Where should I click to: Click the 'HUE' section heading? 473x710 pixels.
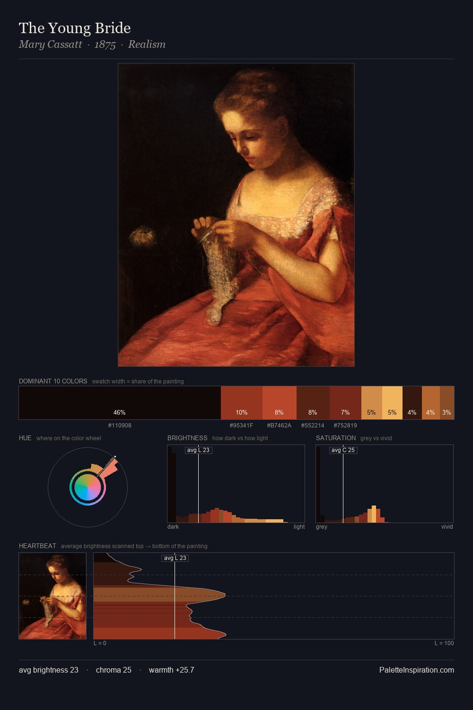[25, 438]
